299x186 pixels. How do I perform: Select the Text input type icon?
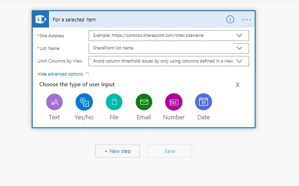tap(55, 102)
